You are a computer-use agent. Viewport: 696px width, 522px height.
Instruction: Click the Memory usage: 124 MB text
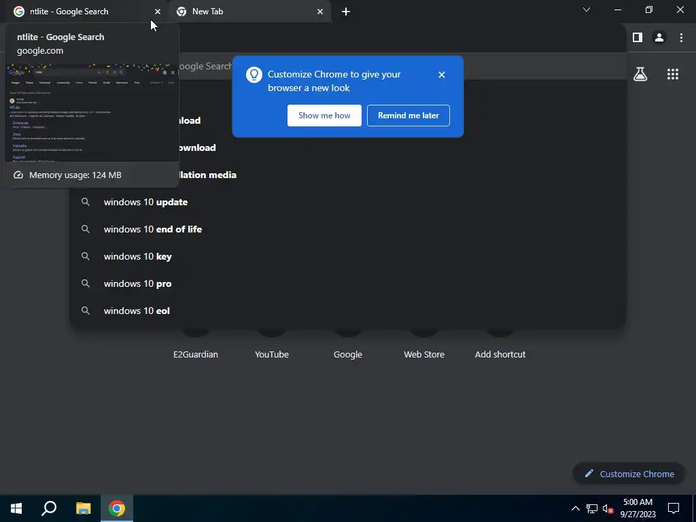75,175
